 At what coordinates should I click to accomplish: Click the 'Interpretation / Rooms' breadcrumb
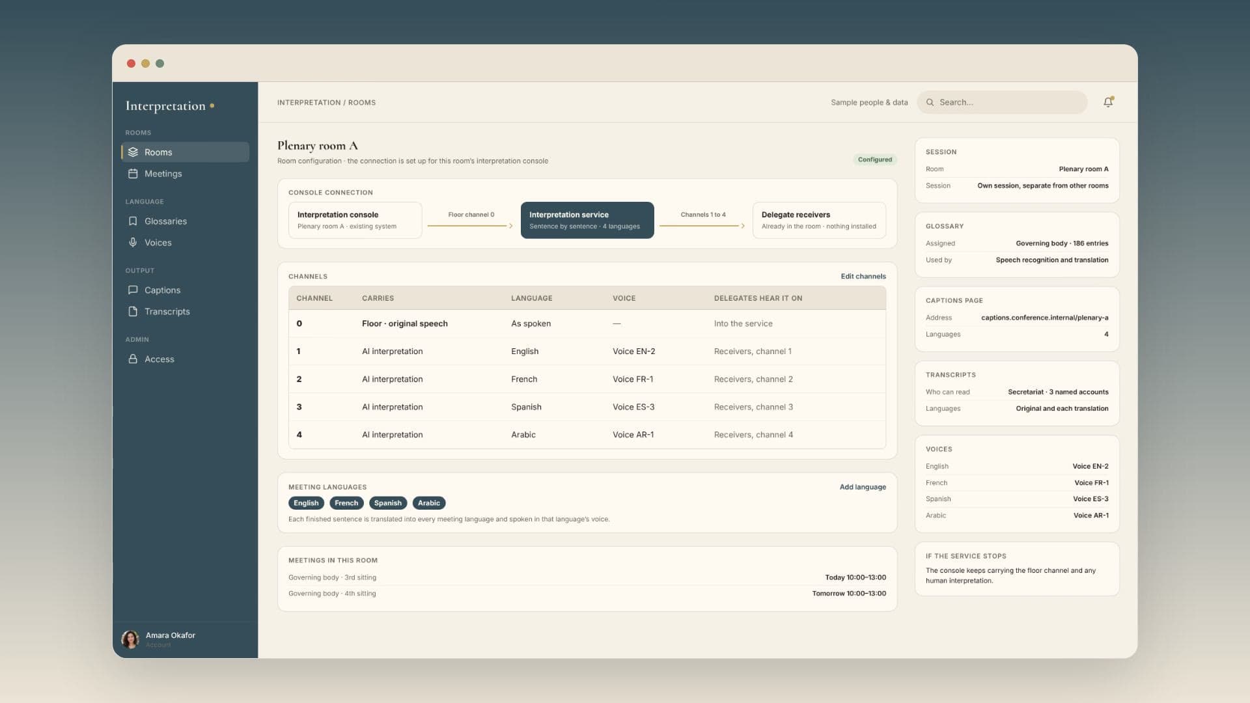coord(326,102)
